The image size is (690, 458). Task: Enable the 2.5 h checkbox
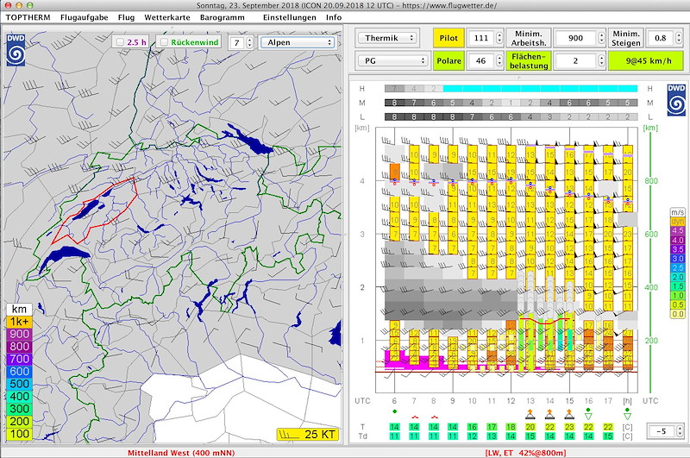[x=120, y=42]
